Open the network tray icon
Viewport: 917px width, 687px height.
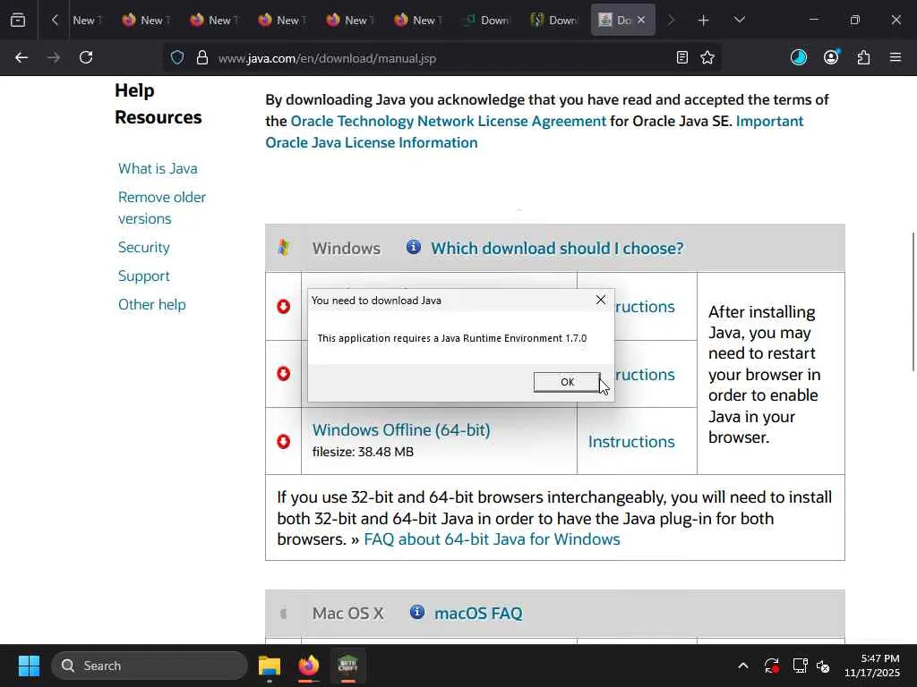coord(800,666)
